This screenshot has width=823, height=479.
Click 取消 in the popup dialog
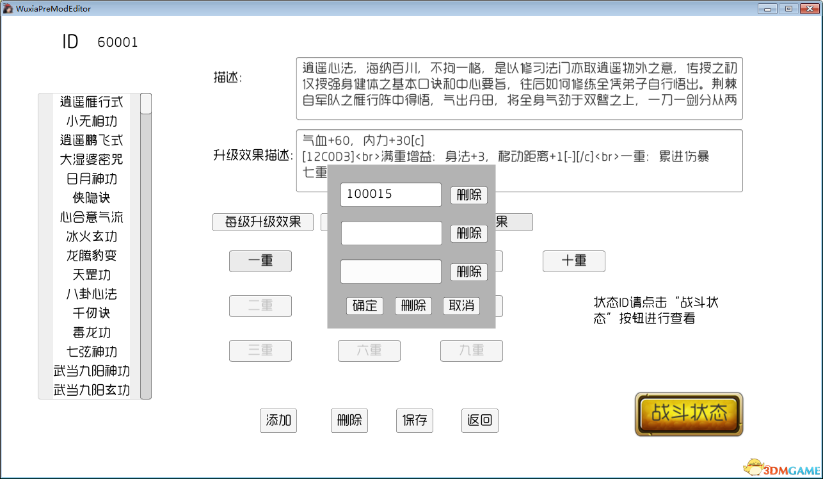tap(461, 305)
